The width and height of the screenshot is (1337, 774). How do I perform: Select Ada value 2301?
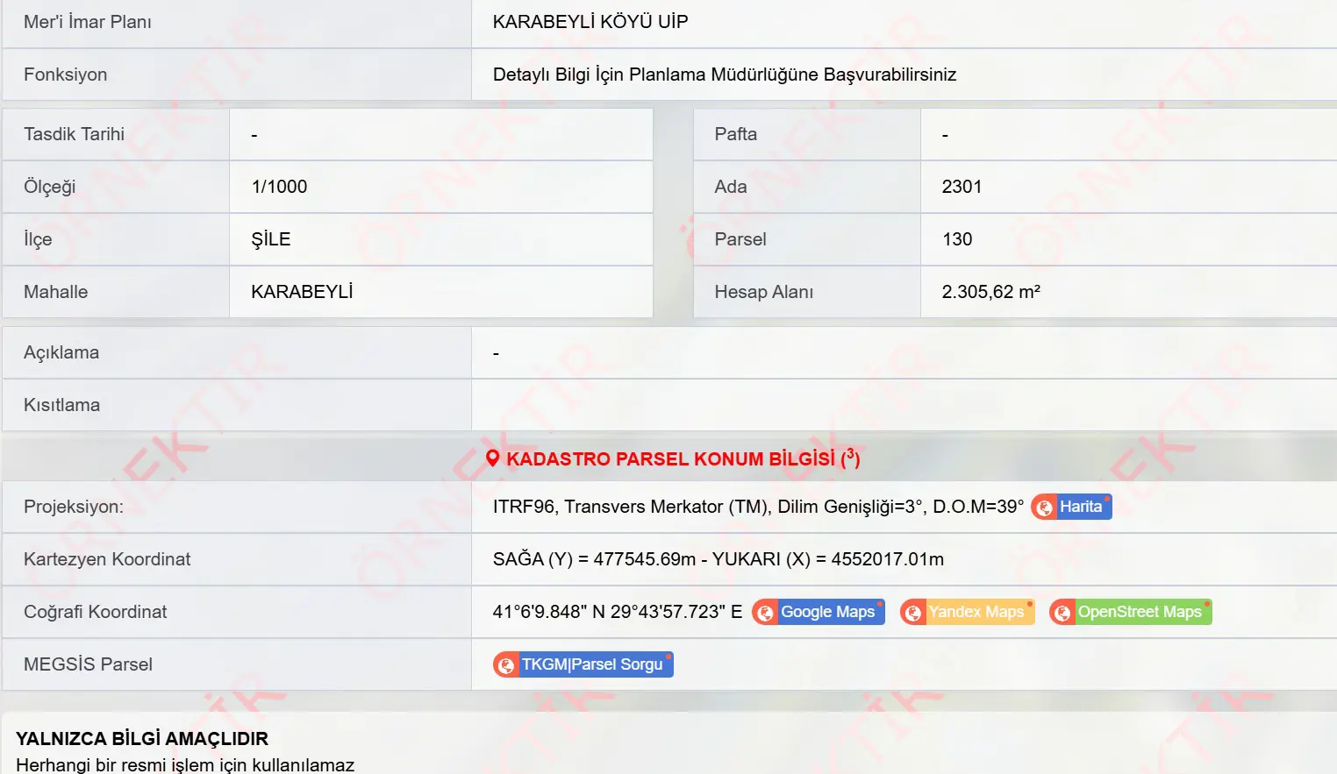[962, 187]
